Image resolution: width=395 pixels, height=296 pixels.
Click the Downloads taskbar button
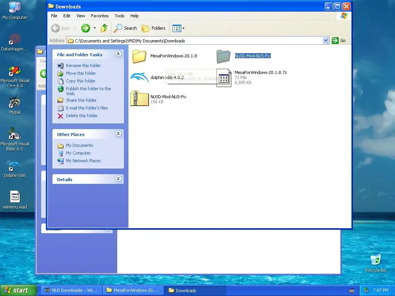[x=194, y=290]
